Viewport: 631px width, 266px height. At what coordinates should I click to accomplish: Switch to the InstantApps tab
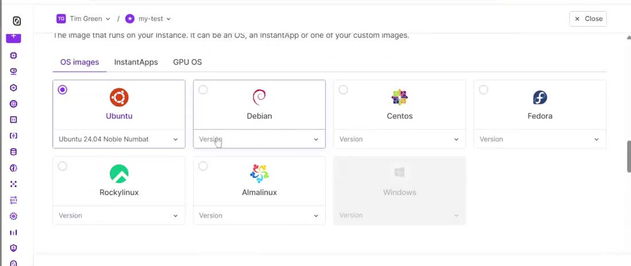[x=136, y=62]
